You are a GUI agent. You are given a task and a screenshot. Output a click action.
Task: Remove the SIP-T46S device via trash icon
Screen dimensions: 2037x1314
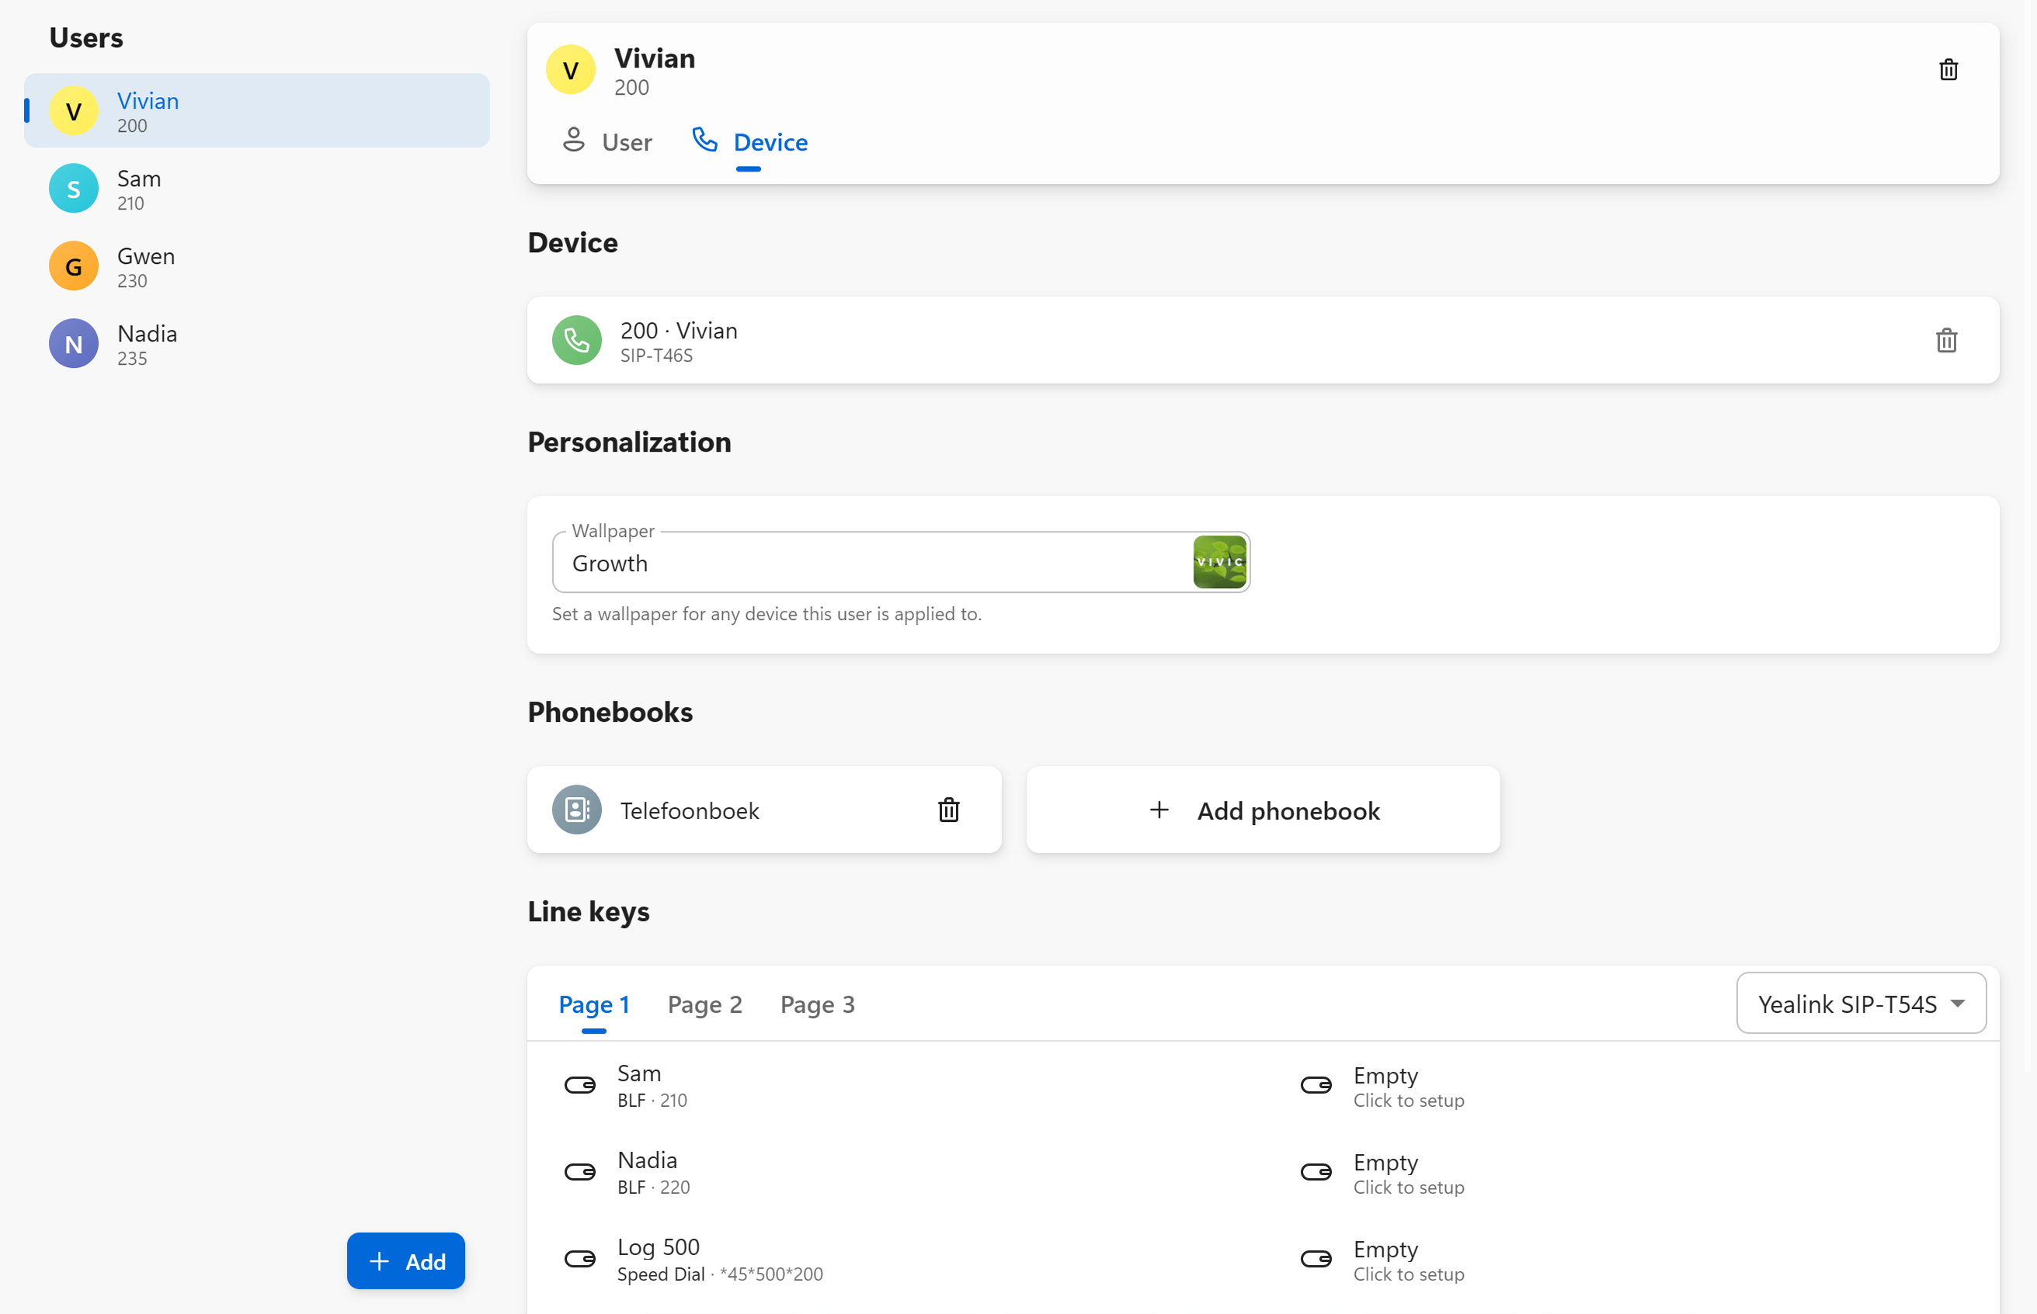[x=1945, y=341]
